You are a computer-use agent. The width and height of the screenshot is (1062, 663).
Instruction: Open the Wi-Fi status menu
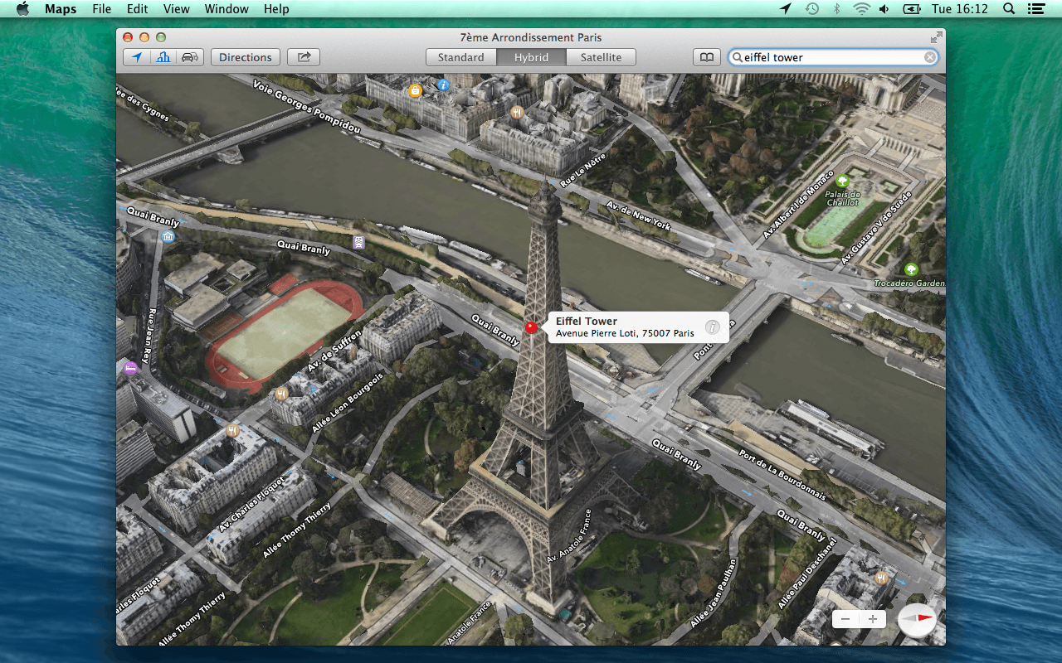click(x=862, y=9)
